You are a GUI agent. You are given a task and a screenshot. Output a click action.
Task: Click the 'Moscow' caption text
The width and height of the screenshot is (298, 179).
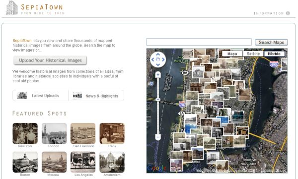53,175
